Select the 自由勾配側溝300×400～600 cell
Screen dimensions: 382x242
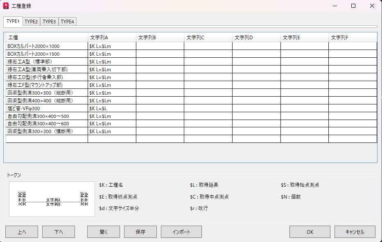tap(47, 124)
